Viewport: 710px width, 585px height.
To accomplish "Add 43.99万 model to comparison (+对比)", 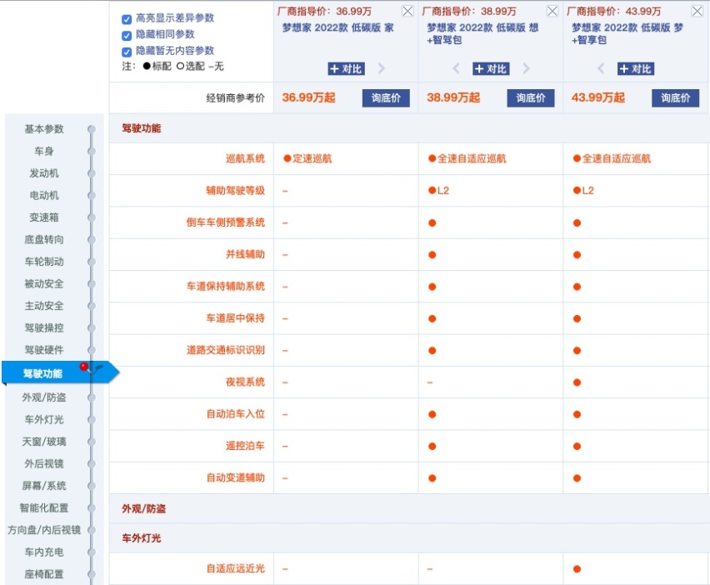I will [636, 69].
